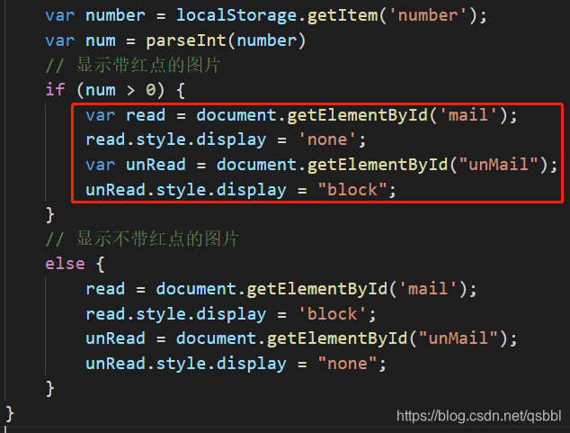Click the line "read.style.display = 'none';"
This screenshot has width=570, height=433.
(226, 140)
